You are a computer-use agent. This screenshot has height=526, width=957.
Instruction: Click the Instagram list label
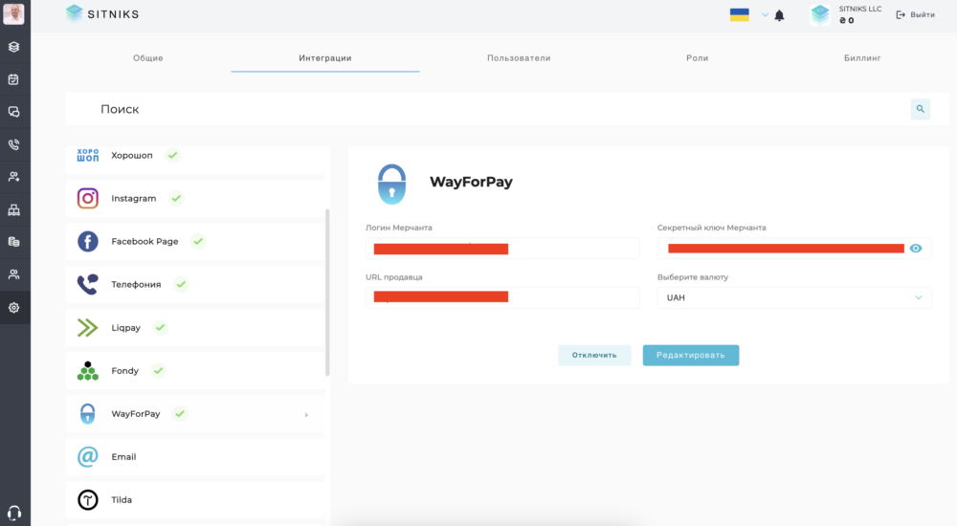134,198
